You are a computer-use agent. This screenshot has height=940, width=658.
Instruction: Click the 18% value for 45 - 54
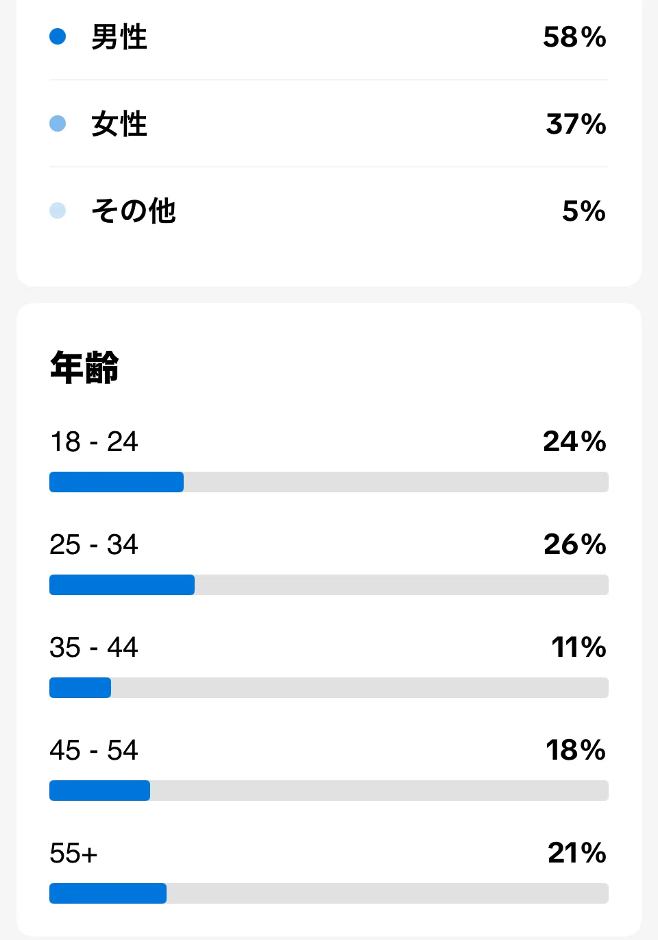click(576, 750)
